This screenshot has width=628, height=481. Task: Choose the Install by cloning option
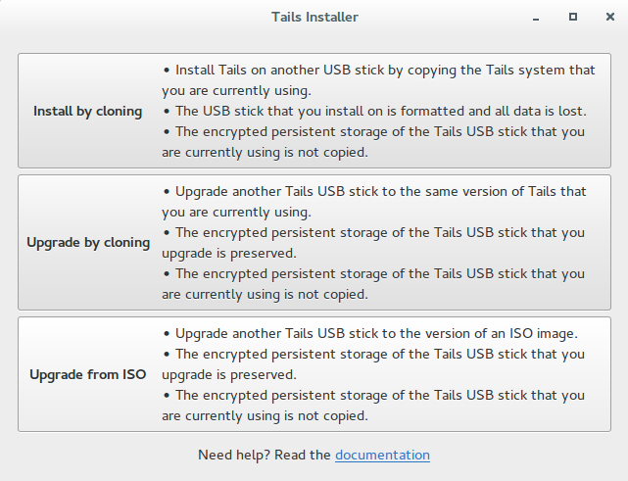point(87,111)
